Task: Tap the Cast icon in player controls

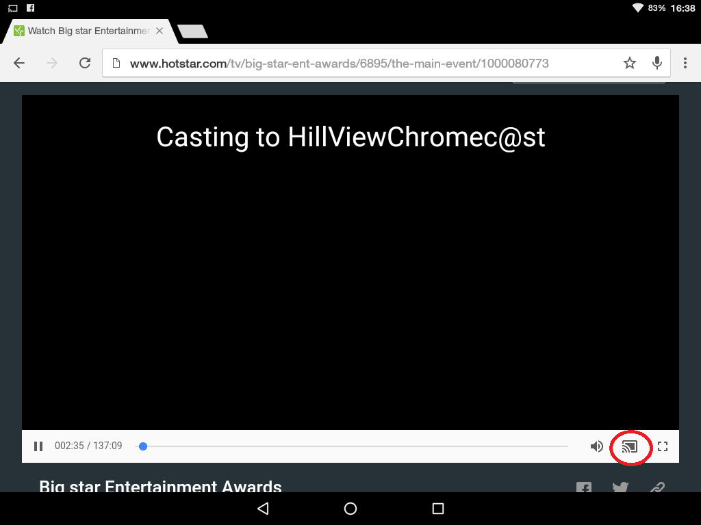Action: tap(630, 446)
